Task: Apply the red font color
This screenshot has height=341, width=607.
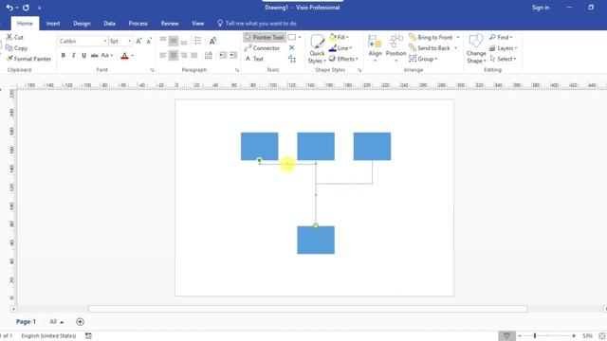Action: pyautogui.click(x=124, y=56)
